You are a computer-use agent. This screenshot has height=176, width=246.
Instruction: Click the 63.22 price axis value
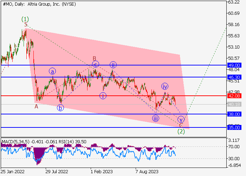234,2
